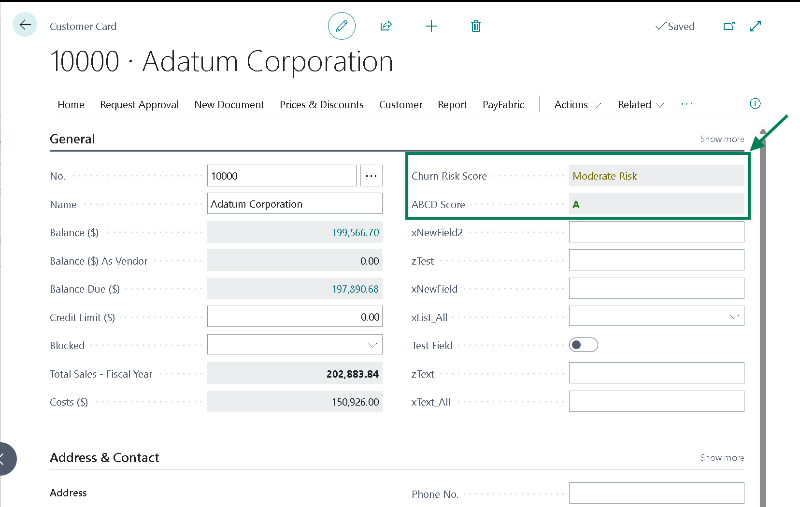Click Show more in General section

point(722,139)
